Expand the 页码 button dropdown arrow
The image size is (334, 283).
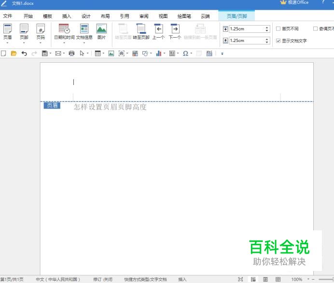coord(41,43)
